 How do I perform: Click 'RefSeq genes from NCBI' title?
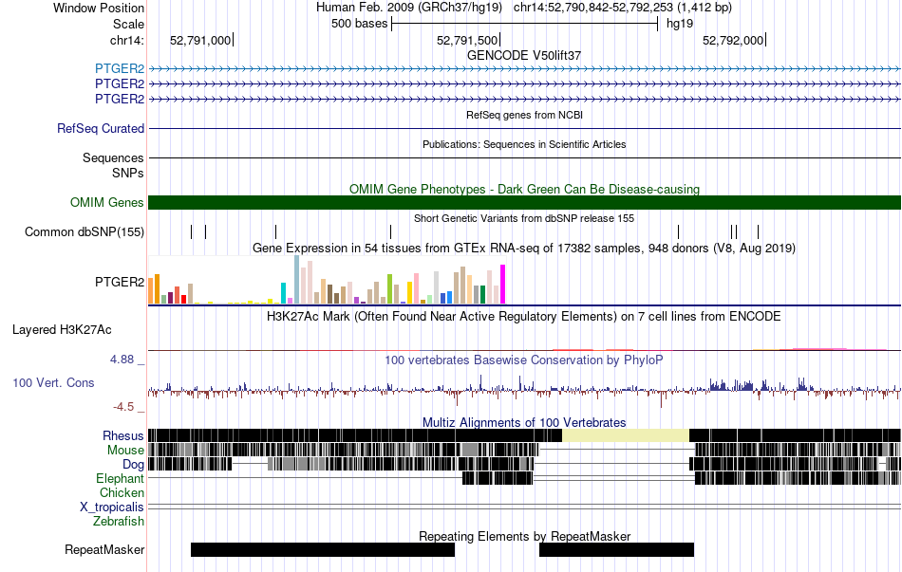point(525,115)
